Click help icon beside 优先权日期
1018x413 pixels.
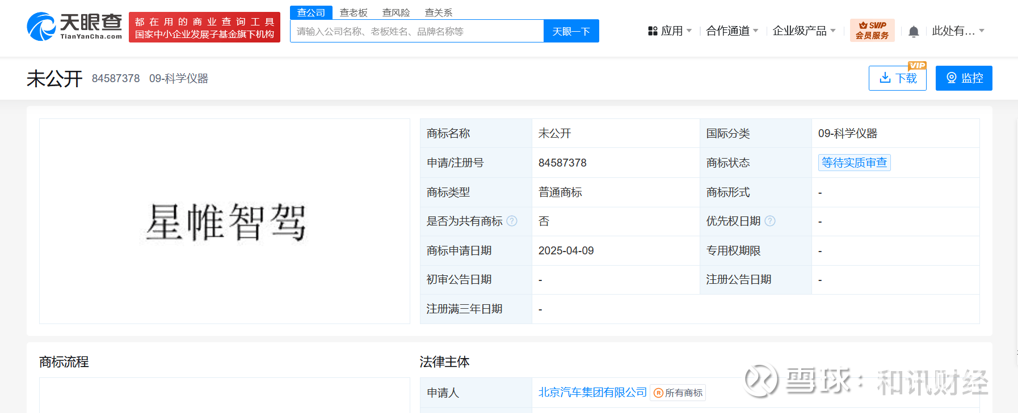[x=770, y=221]
